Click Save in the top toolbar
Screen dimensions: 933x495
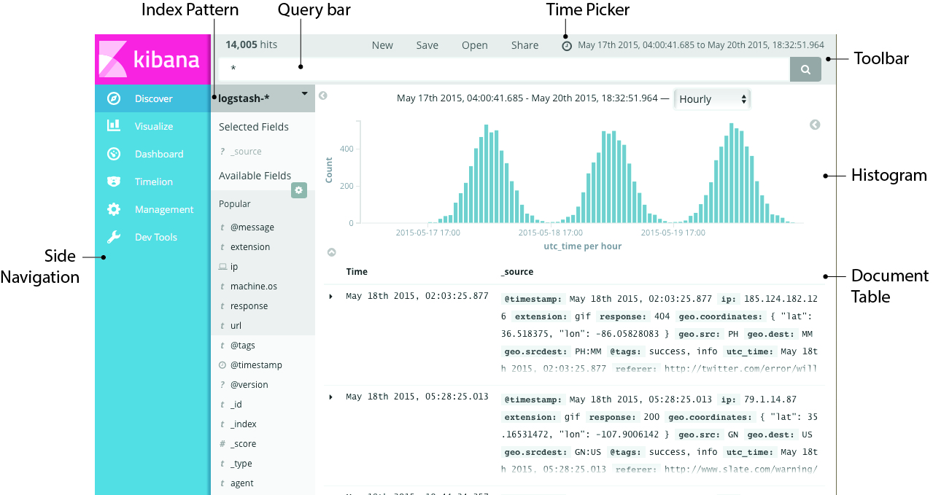click(x=427, y=45)
